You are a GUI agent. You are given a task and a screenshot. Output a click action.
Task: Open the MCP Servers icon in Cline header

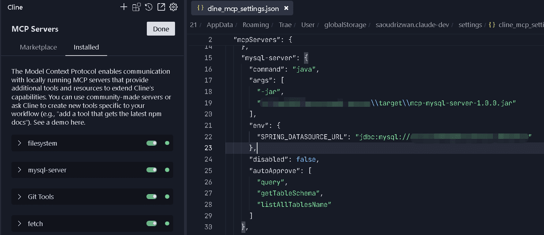tap(136, 7)
